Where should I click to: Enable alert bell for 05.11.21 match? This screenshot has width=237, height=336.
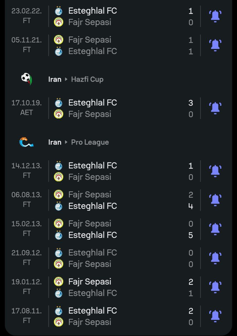coord(215,45)
